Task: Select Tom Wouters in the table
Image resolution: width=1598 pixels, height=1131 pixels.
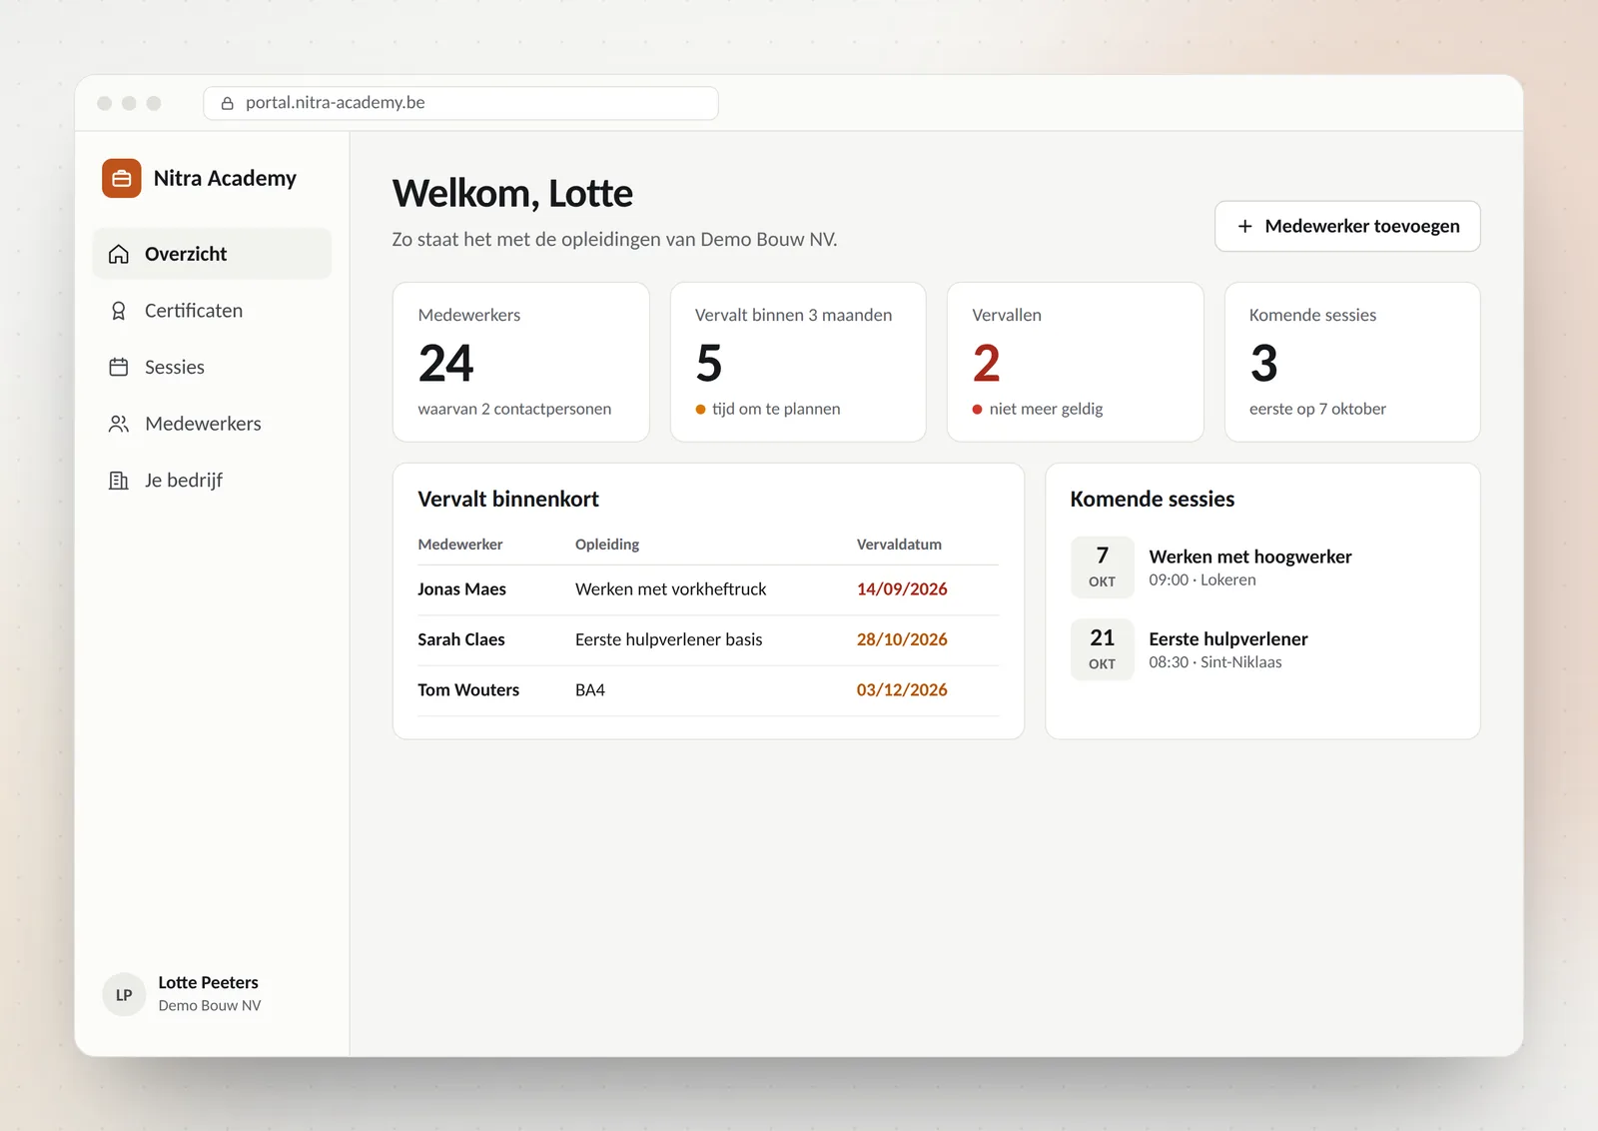Action: (x=468, y=690)
